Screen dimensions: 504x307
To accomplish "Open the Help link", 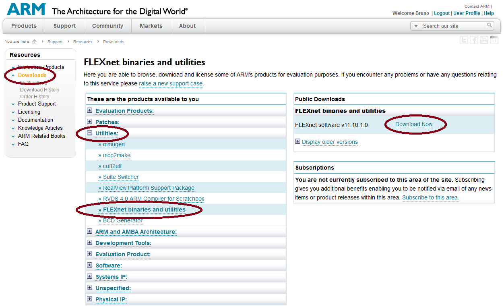I will 489,13.
